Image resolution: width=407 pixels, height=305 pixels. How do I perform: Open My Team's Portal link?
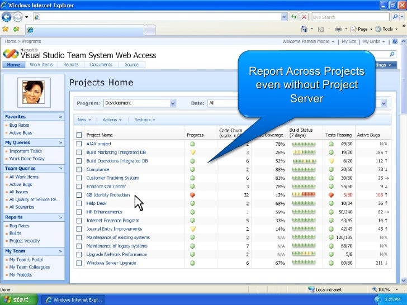(26, 259)
